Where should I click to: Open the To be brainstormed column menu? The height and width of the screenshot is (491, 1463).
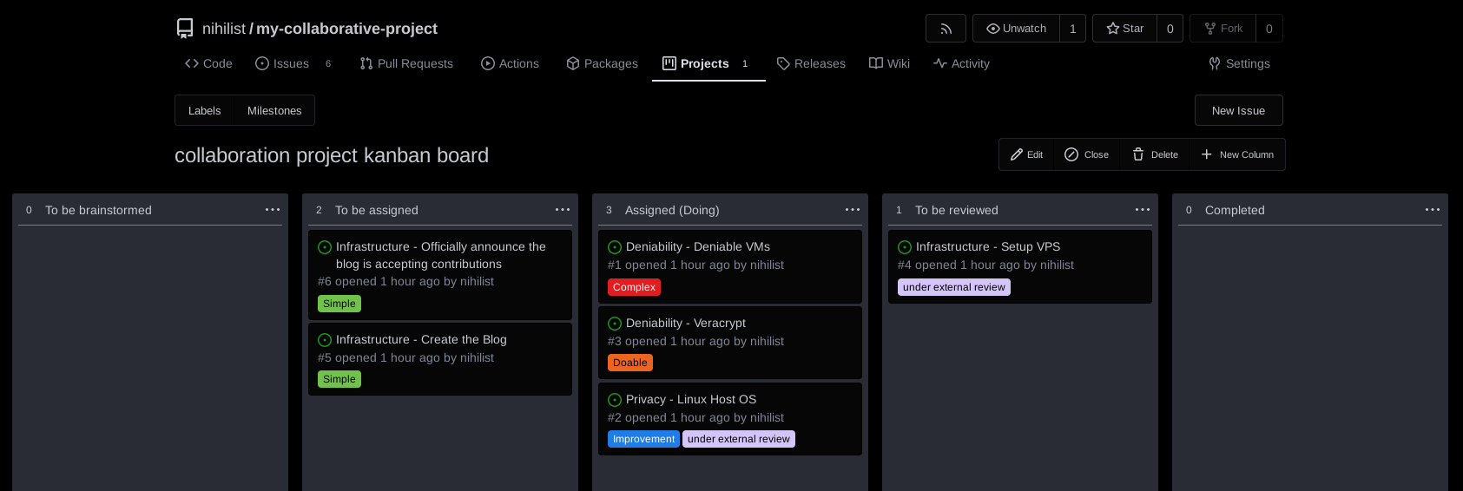[273, 210]
